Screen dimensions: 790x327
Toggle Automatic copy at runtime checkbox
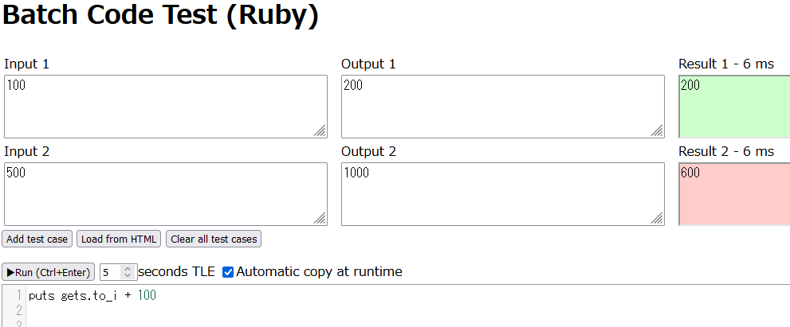click(x=228, y=272)
